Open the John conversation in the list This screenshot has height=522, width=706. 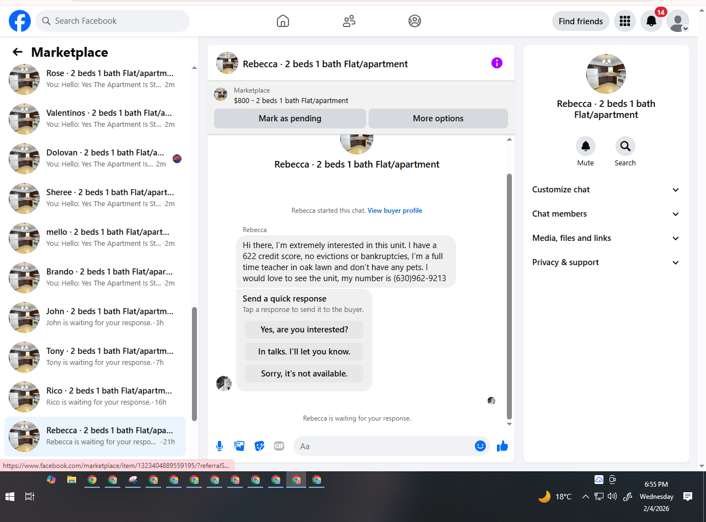coord(95,317)
